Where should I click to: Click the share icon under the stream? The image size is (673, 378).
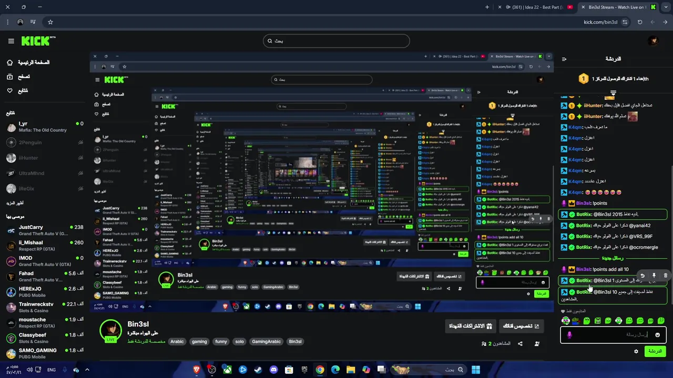tap(520, 344)
